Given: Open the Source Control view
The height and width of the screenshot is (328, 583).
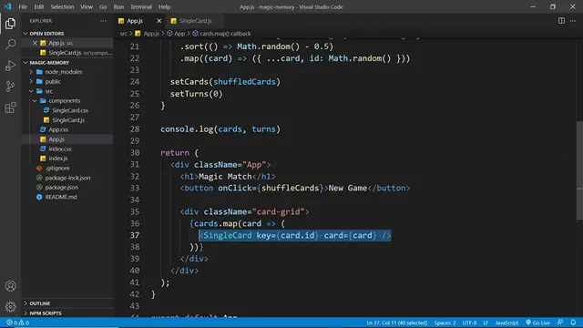Looking at the screenshot, I should (x=10, y=87).
